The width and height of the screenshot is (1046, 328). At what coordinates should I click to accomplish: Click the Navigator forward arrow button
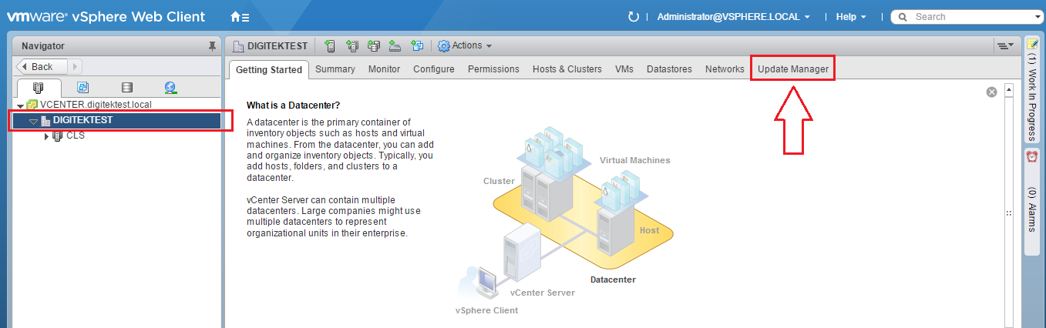click(76, 67)
